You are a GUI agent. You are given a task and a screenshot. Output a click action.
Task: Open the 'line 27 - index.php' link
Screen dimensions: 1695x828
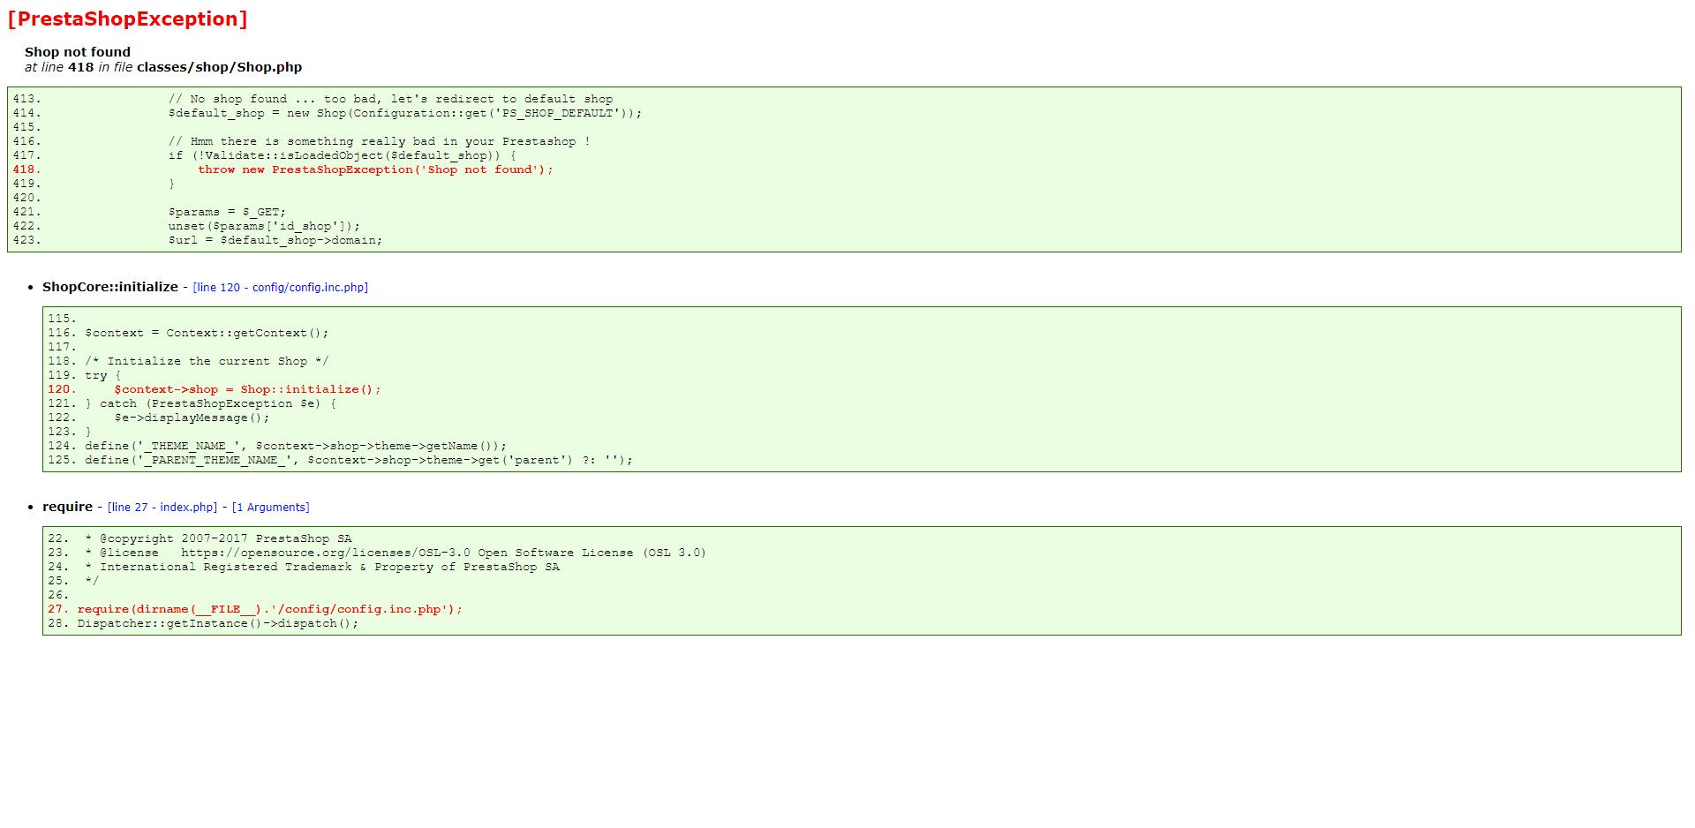coord(162,508)
